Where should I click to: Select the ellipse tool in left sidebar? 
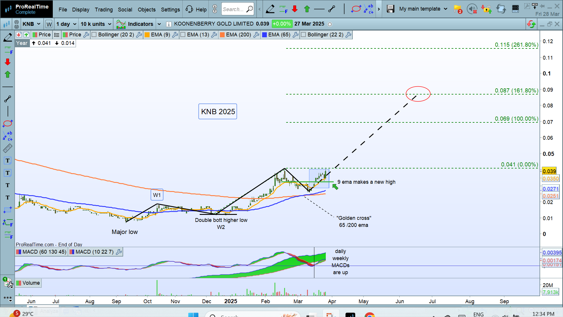pos(8,123)
